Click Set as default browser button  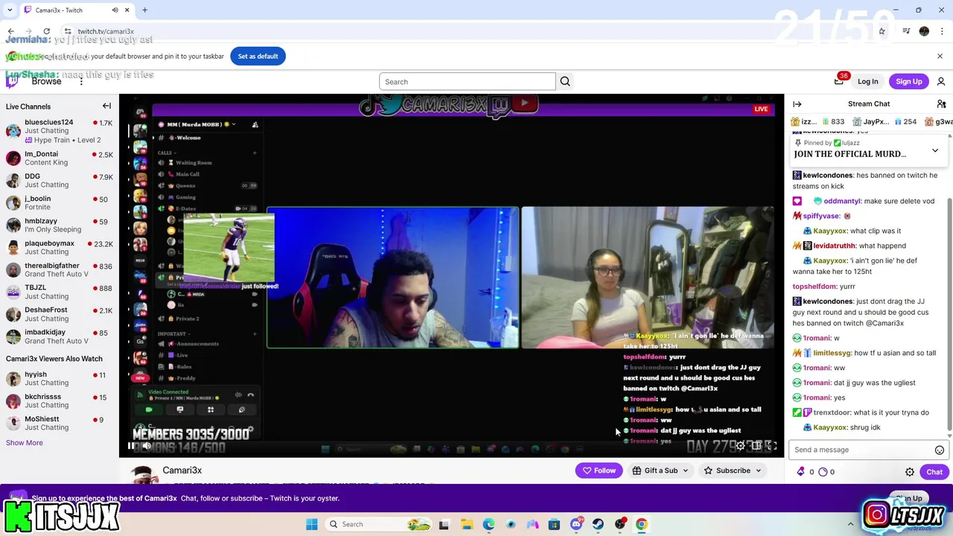click(x=258, y=56)
